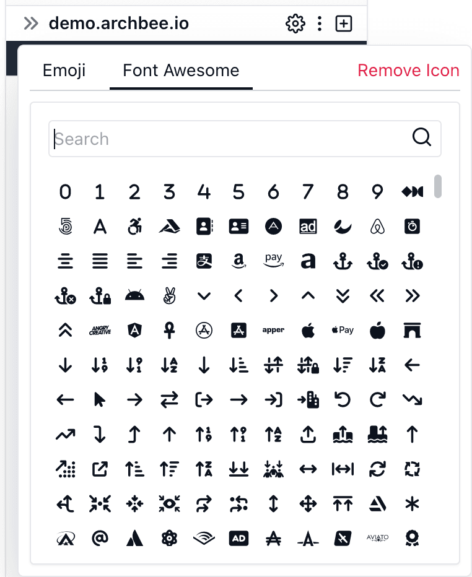Select the double chevrons up icon
Image resolution: width=472 pixels, height=577 pixels.
(65, 330)
